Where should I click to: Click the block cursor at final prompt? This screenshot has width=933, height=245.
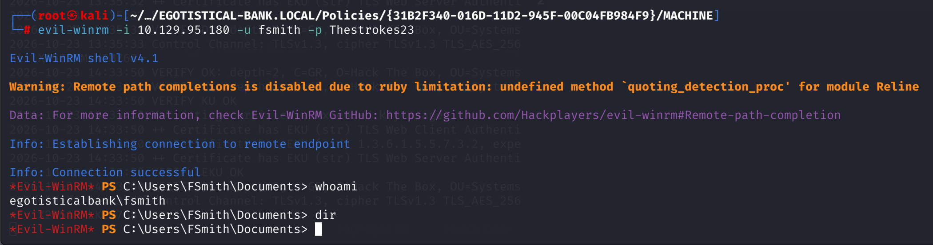pyautogui.click(x=318, y=229)
